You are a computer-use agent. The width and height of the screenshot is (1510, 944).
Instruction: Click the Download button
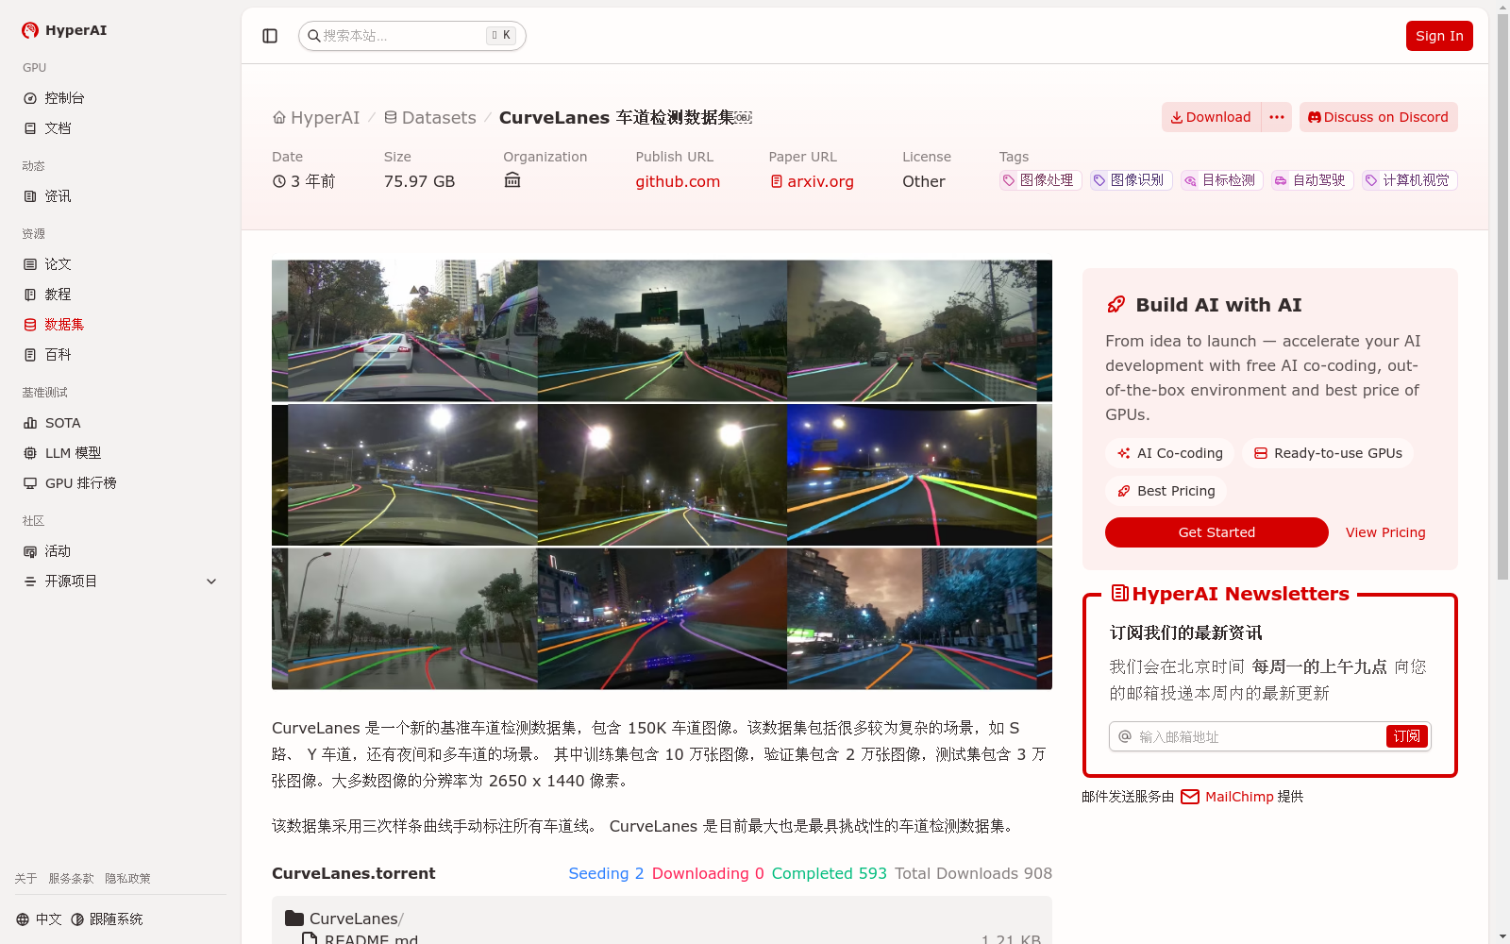[x=1211, y=117]
